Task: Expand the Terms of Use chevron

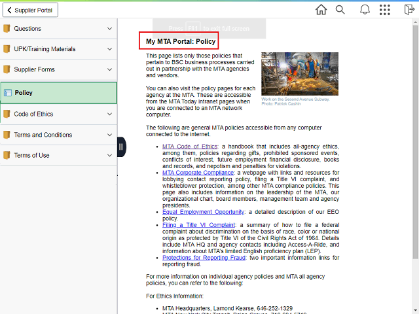Action: (x=109, y=155)
